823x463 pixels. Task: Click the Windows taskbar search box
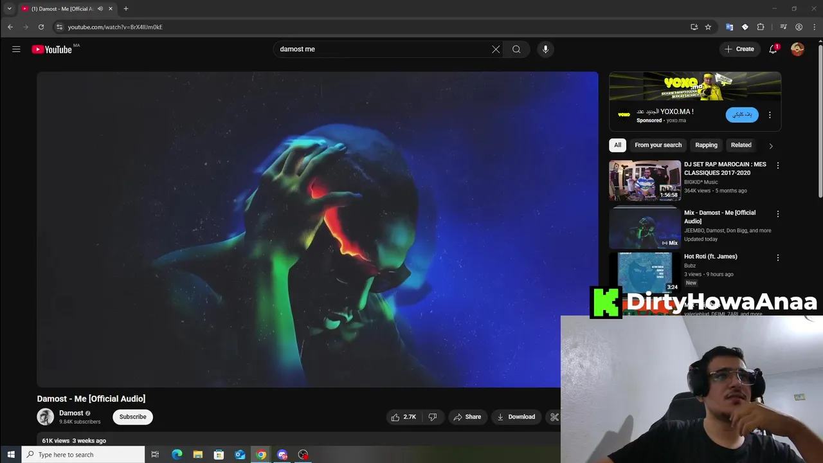click(83, 455)
